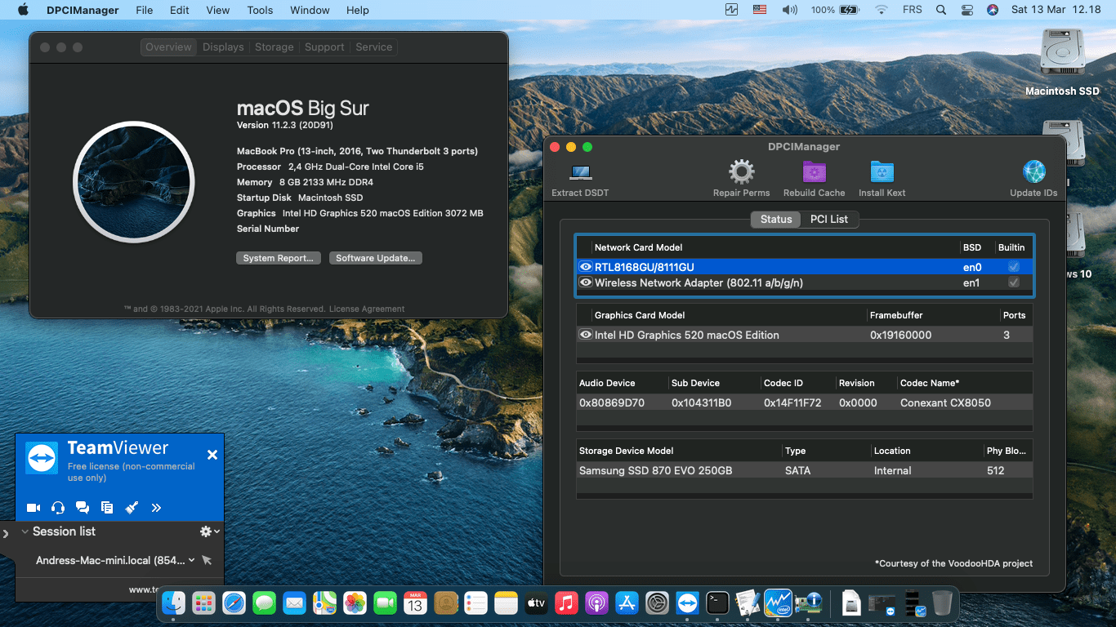Open Safari from the Dock
Screen dimensions: 1116x627
234,603
